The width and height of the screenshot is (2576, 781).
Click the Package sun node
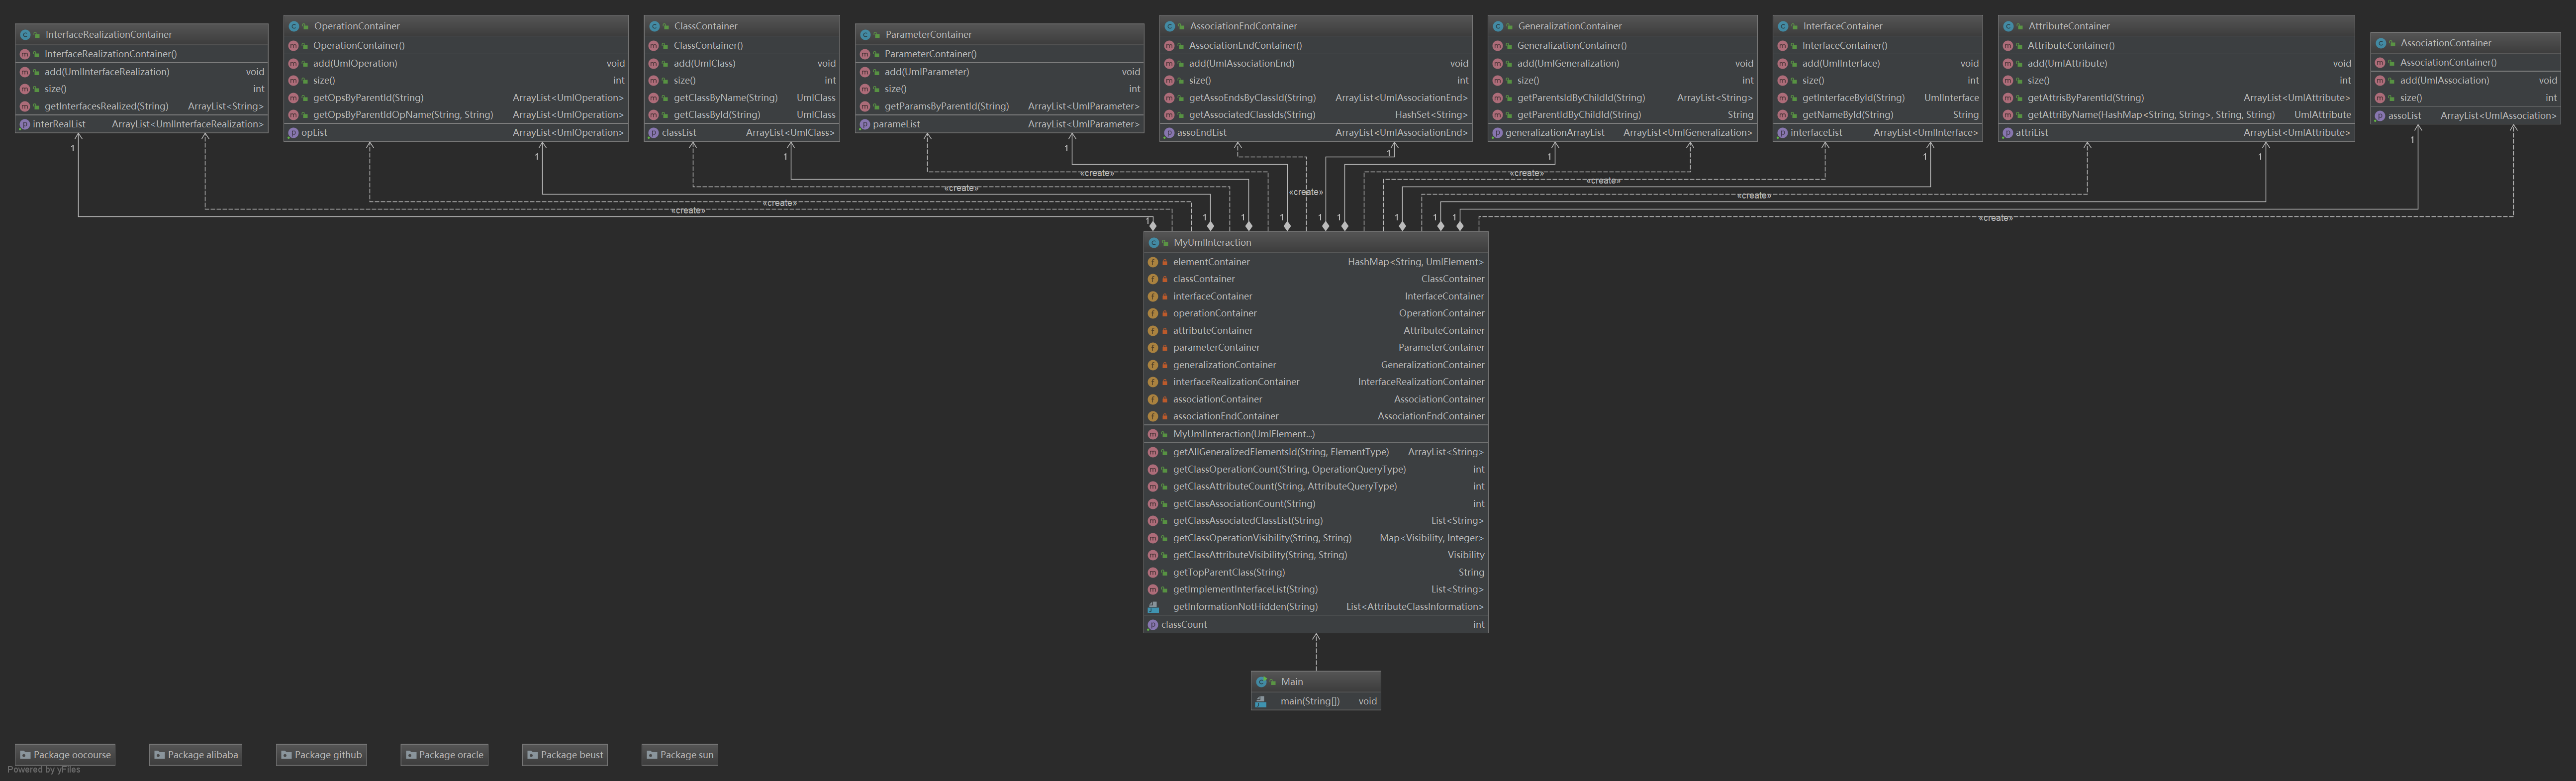679,755
